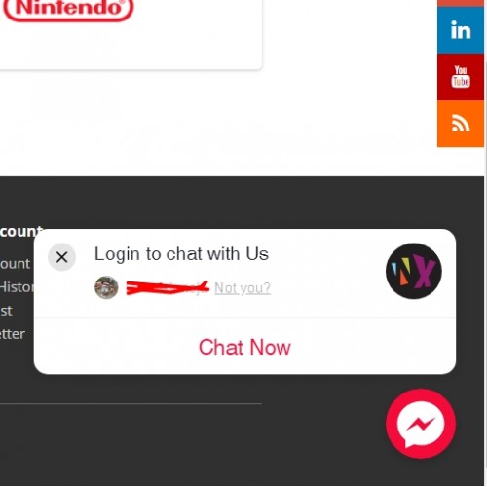The width and height of the screenshot is (487, 487).
Task: Start conversation with Chat Now button
Action: point(244,347)
